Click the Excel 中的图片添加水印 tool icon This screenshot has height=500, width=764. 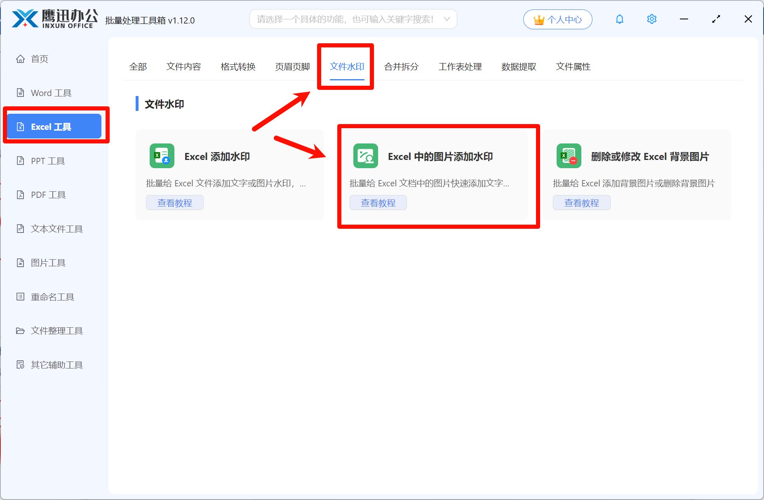click(x=365, y=156)
